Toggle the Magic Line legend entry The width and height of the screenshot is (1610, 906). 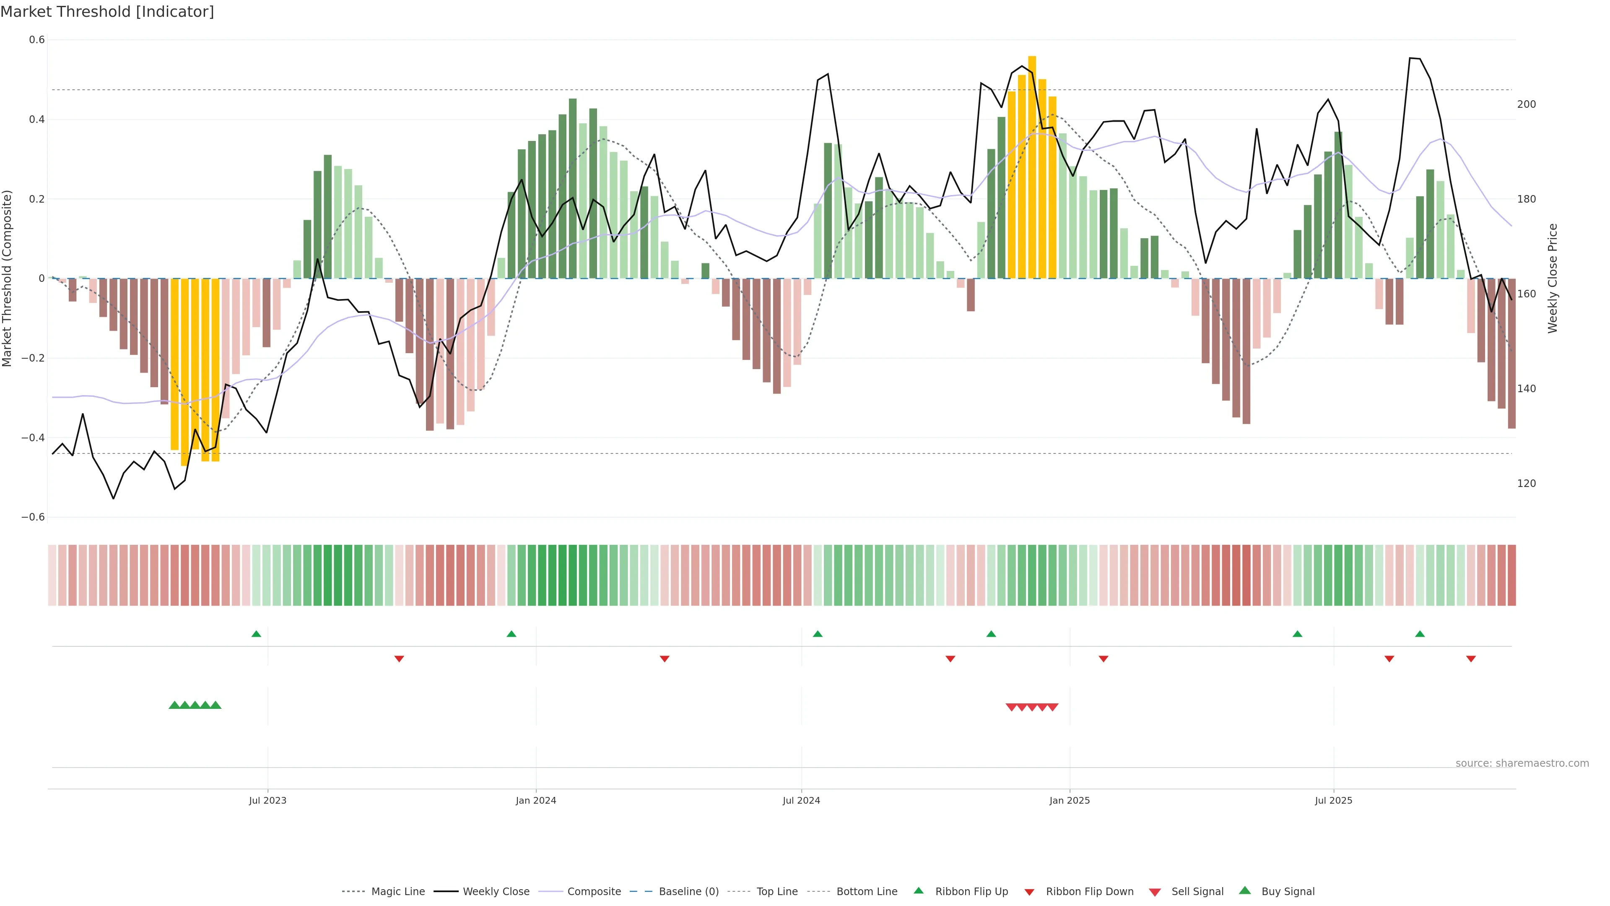[397, 892]
